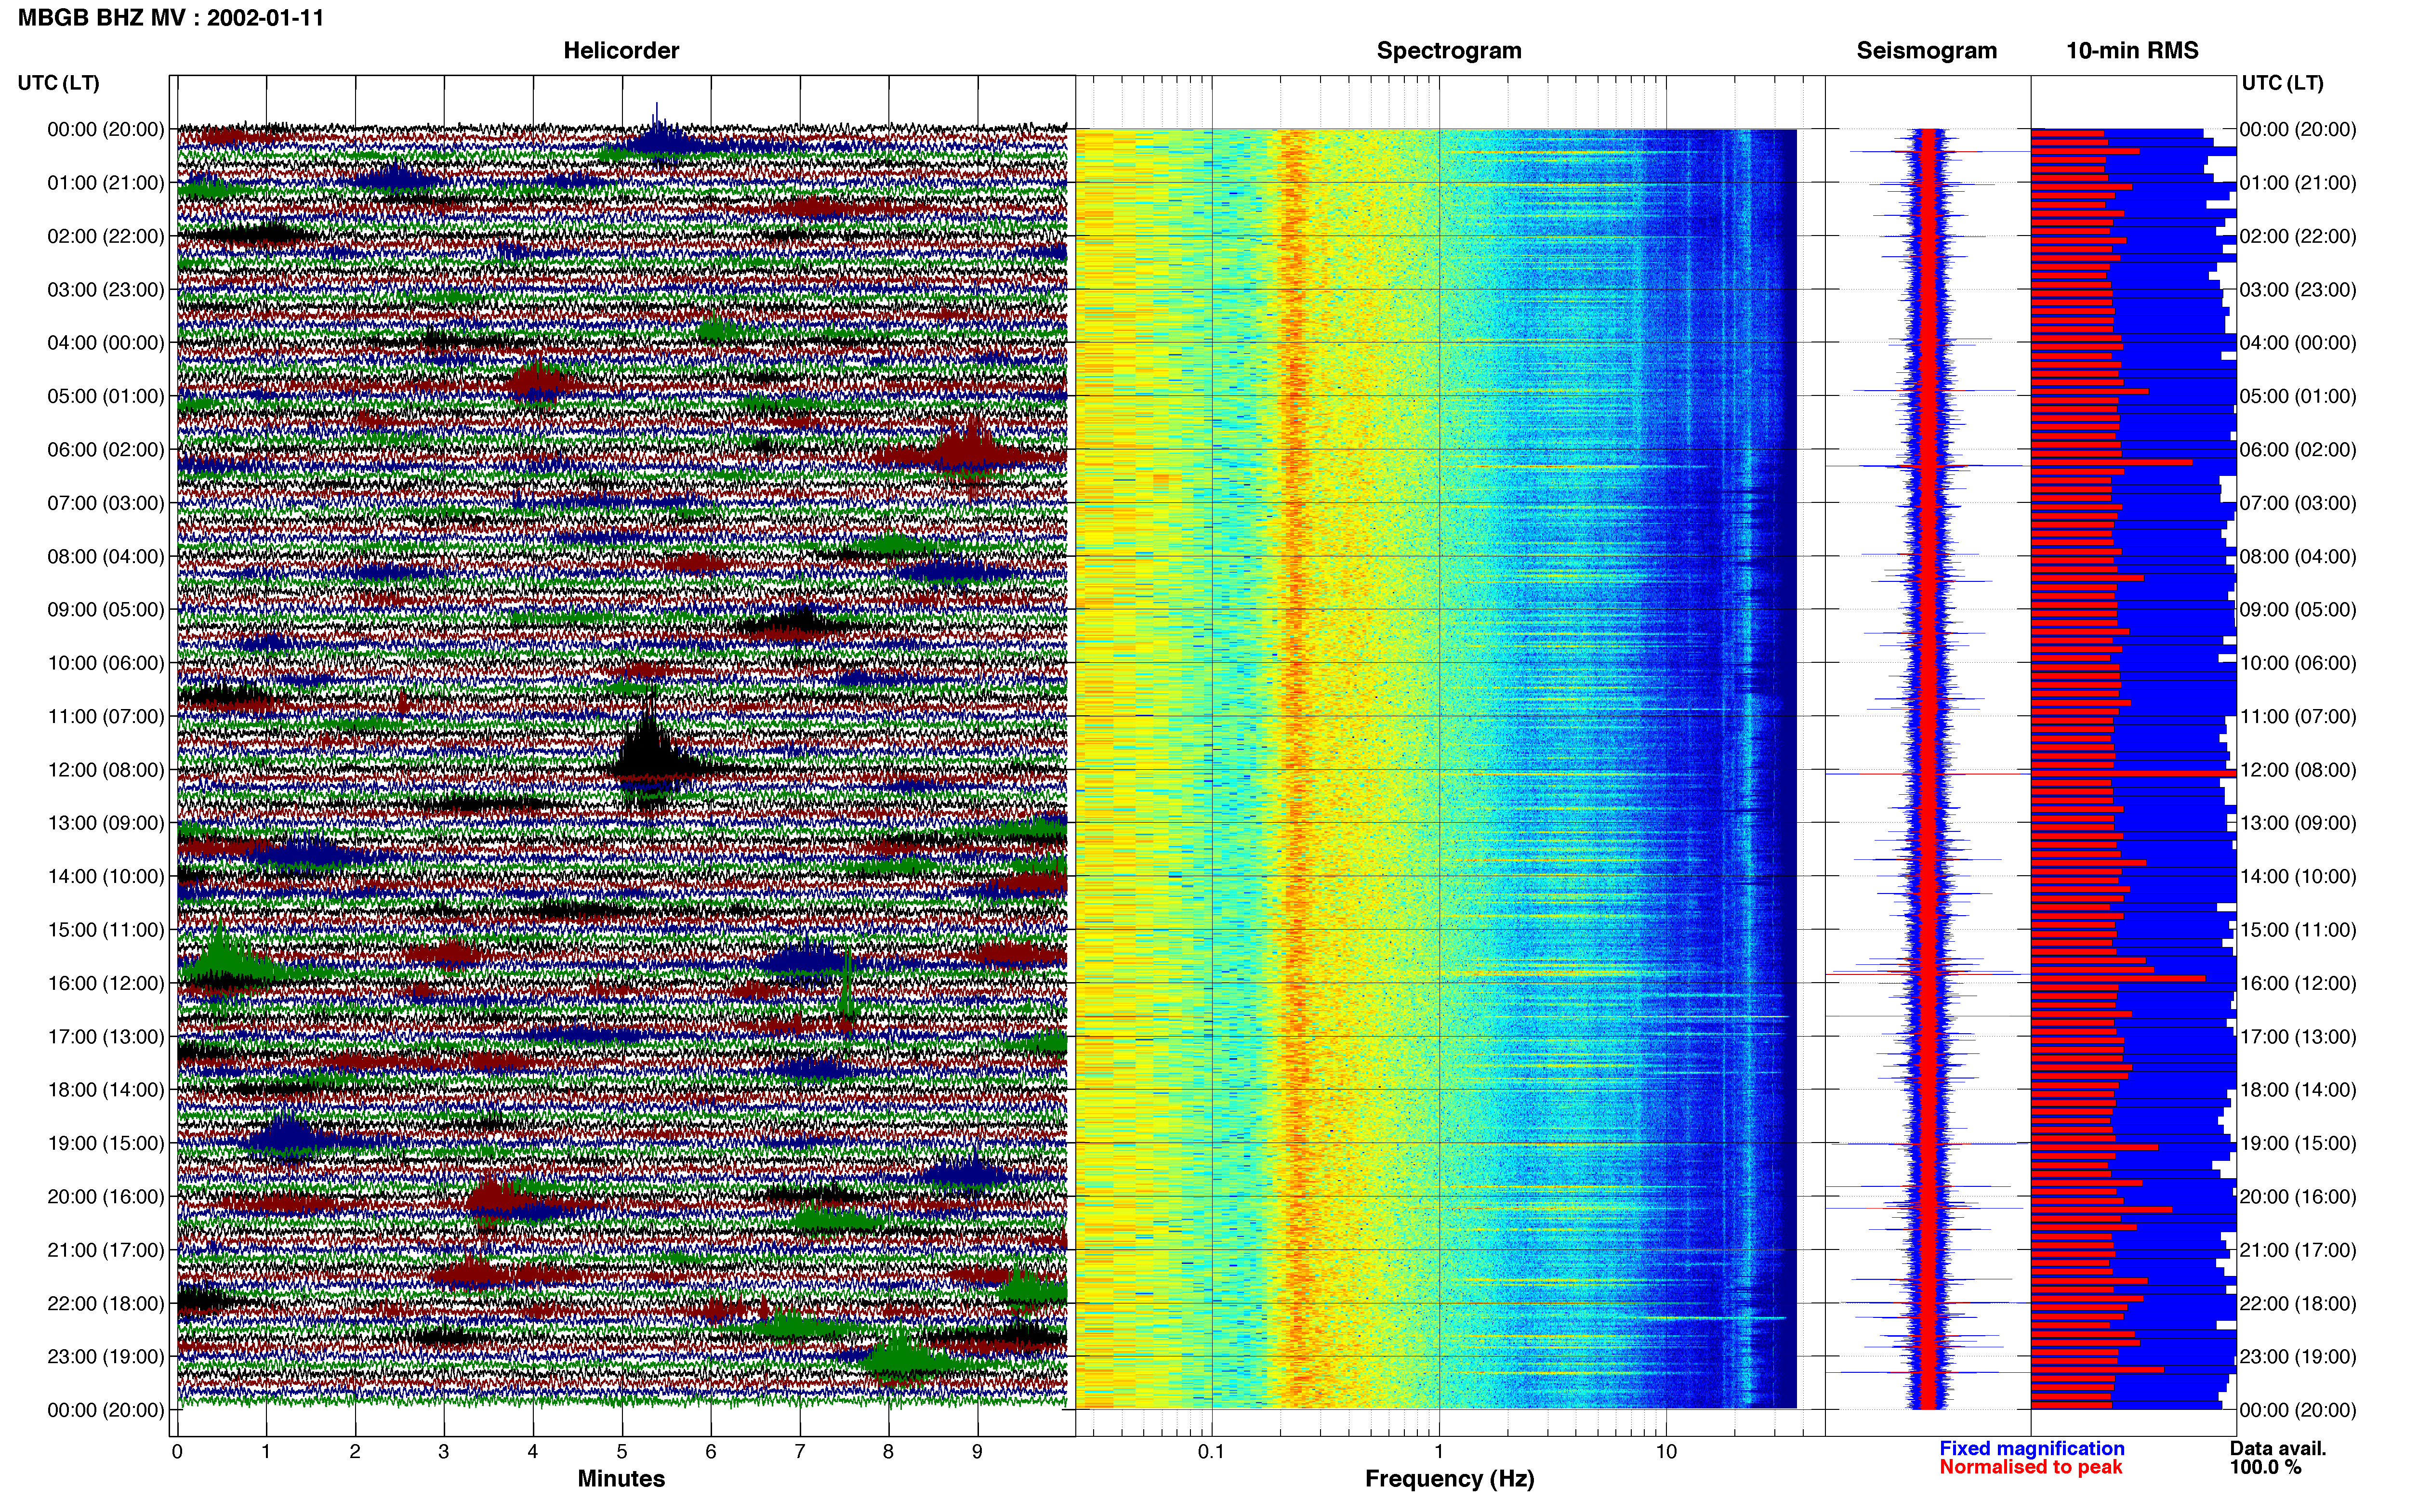Screen dimensions: 2418x1512
Task: Click the title 'MBGB BHZ MV : 2002-01-11'
Action: 171,18
